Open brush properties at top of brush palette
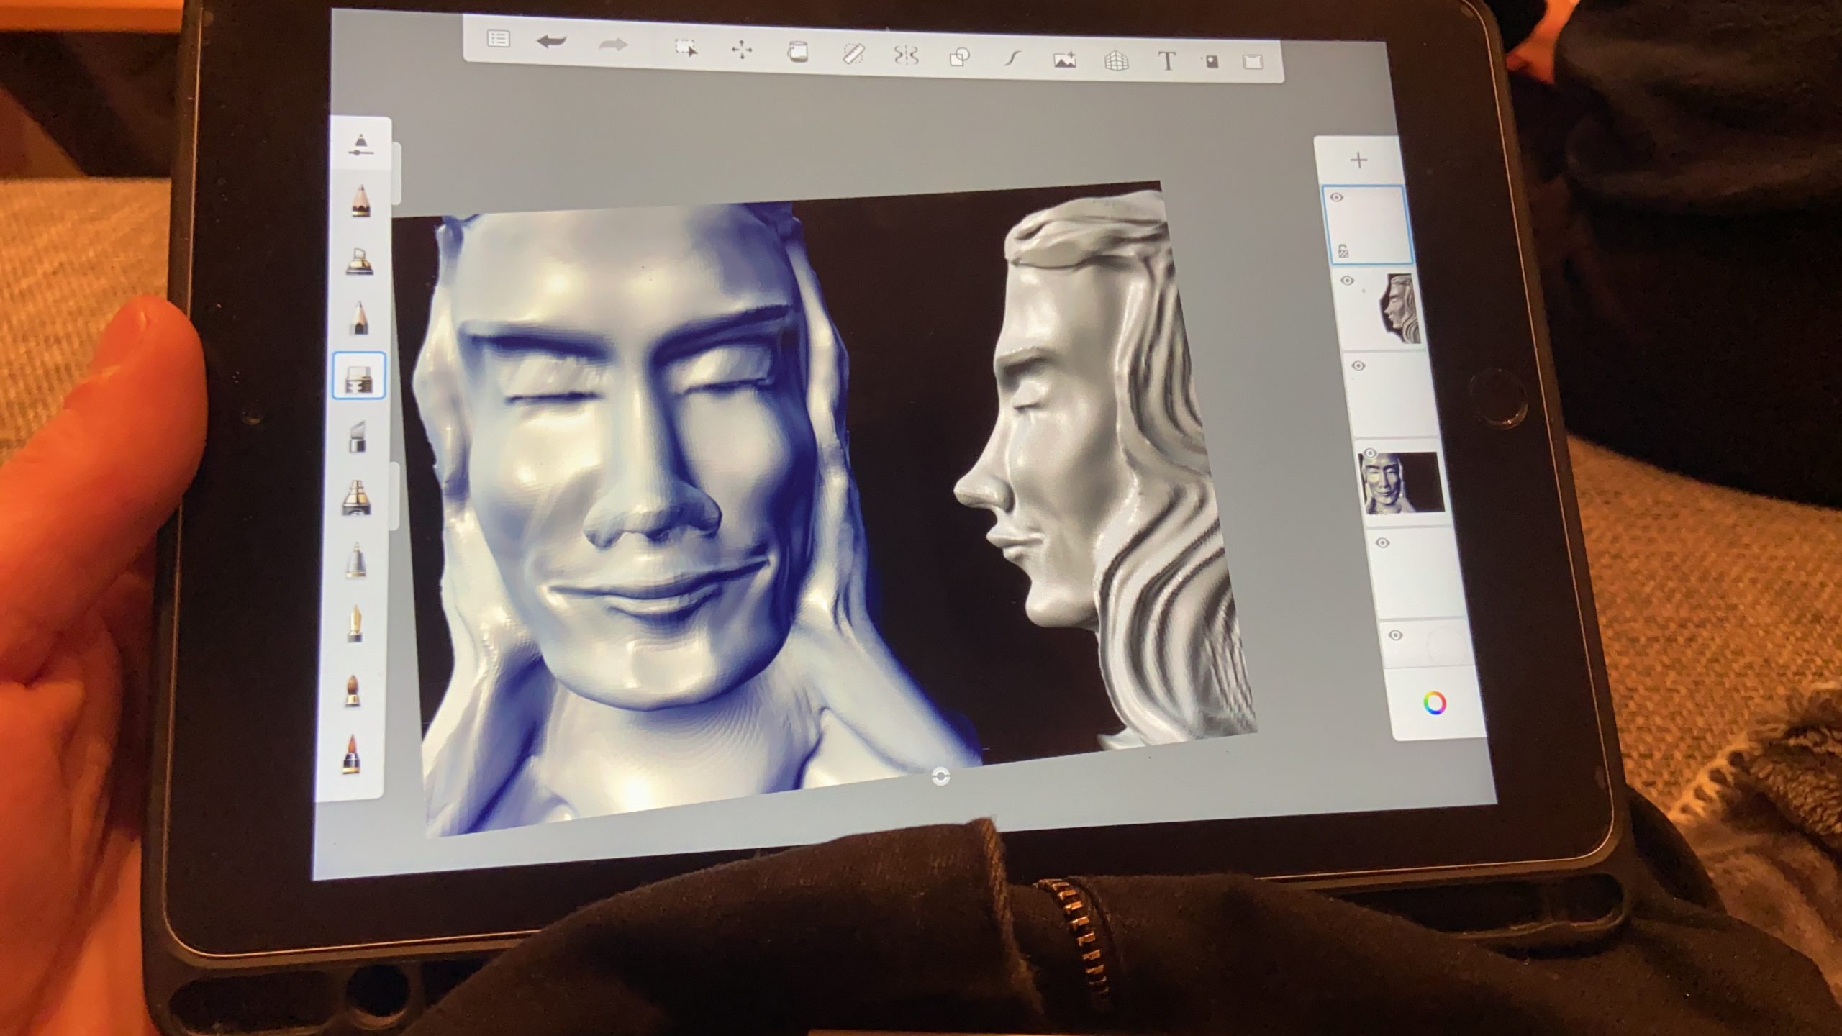 pos(360,144)
